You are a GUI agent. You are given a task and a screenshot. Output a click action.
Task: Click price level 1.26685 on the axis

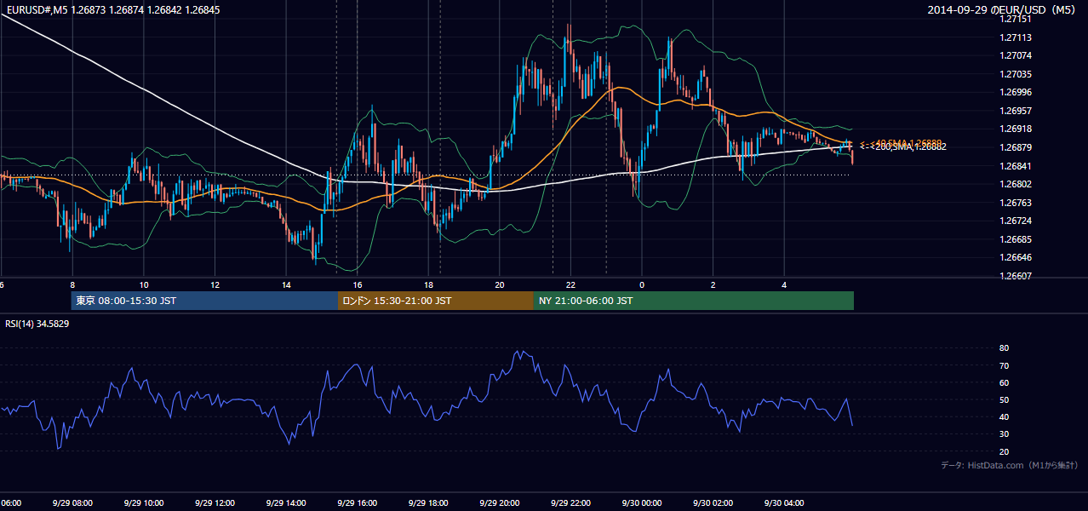[x=1016, y=239]
